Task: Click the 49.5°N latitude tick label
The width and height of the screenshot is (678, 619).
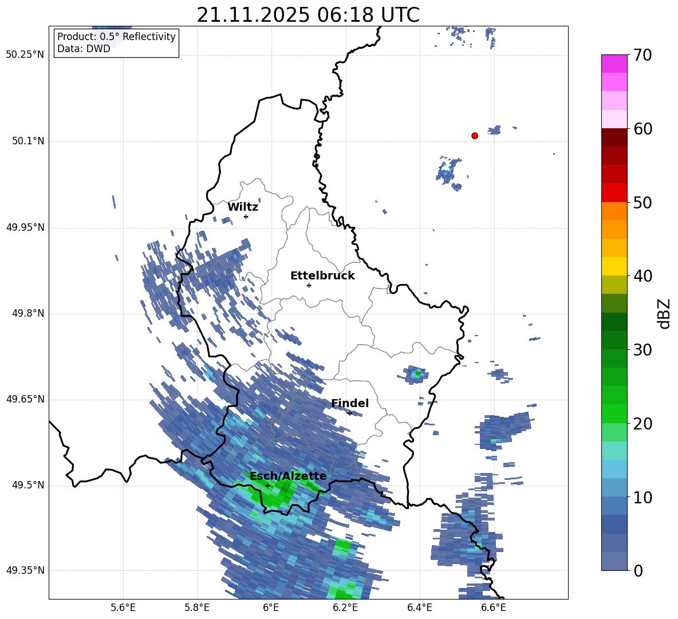Action: click(x=27, y=485)
